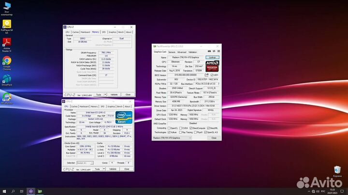Viewport: 348px width, 195px height.
Task: Open the network tray icon
Action: (313, 192)
